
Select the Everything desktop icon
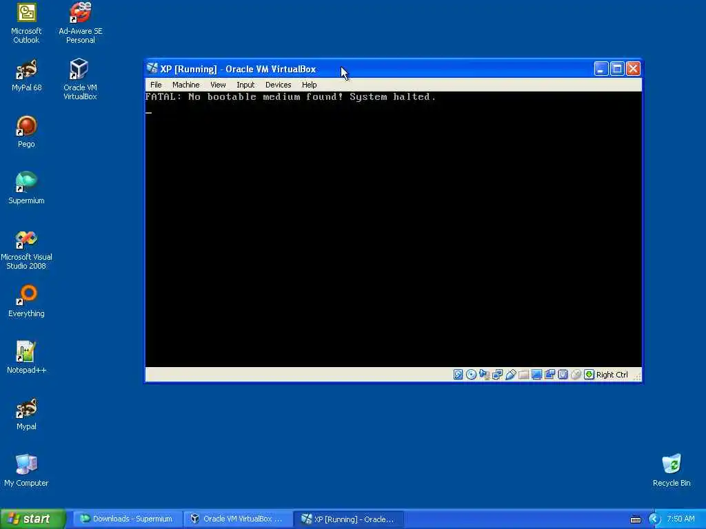26,302
